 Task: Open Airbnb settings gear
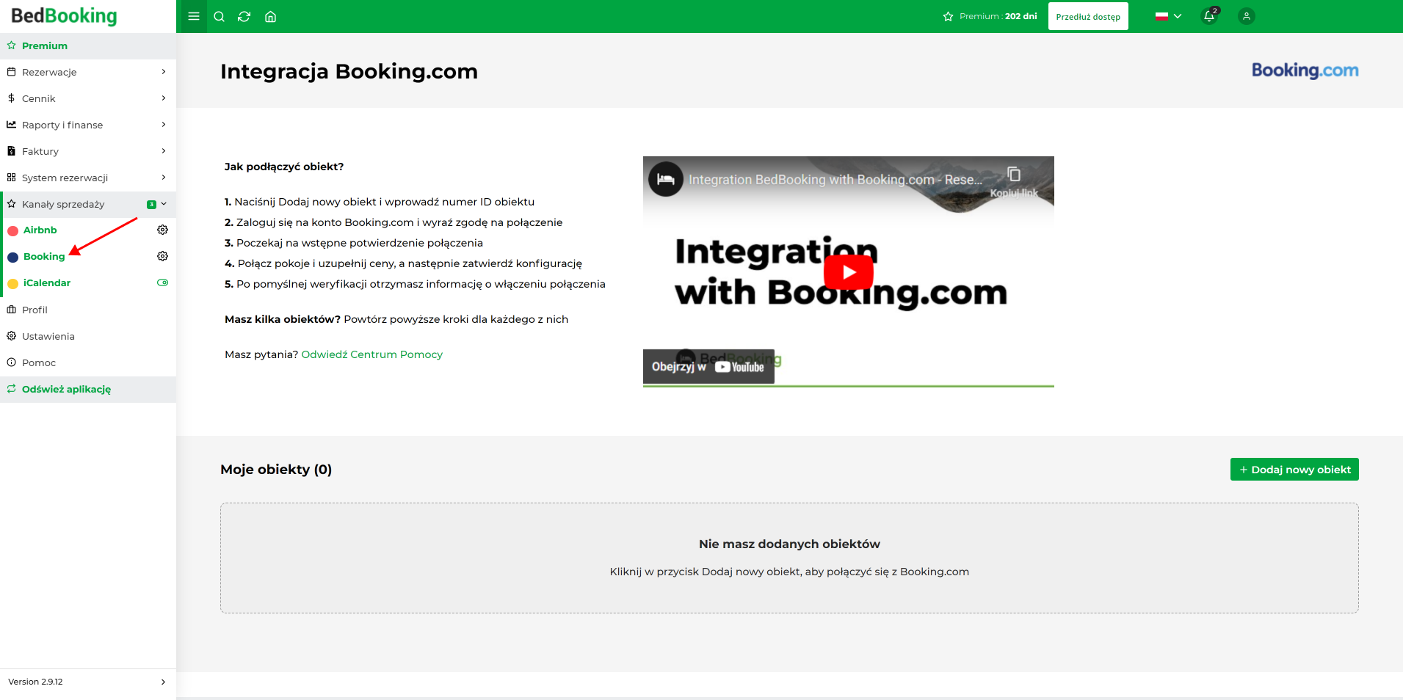[x=163, y=230]
